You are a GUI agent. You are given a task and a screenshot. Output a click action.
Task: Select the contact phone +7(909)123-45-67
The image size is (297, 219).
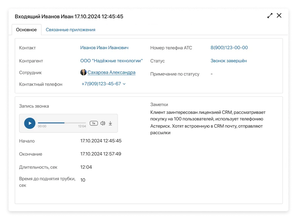tap(101, 84)
